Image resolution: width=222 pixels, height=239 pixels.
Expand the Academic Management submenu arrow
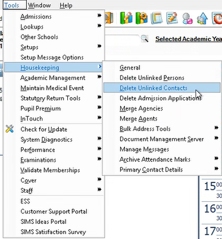99,77
